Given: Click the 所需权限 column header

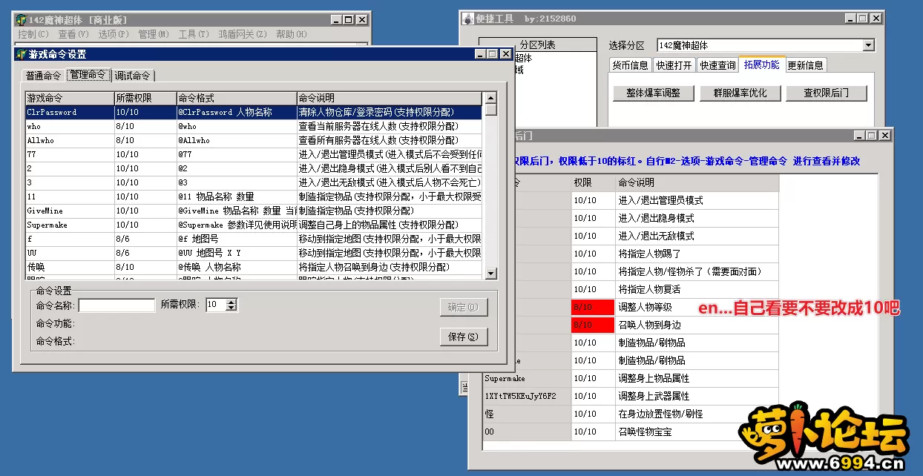Looking at the screenshot, I should click(145, 98).
